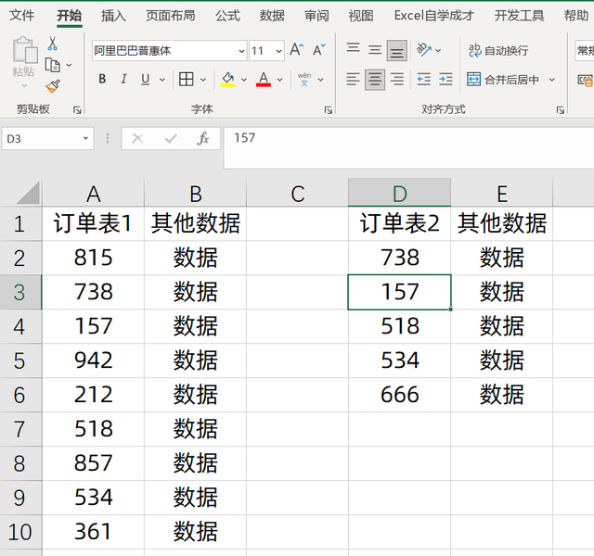This screenshot has width=594, height=556.
Task: Toggle Italic formatting
Action: tap(123, 80)
